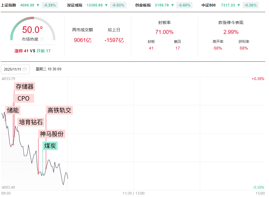269x197 pixels.
Task: Click the down arrow next to 深证成指 13355.85
Action: [106, 5]
